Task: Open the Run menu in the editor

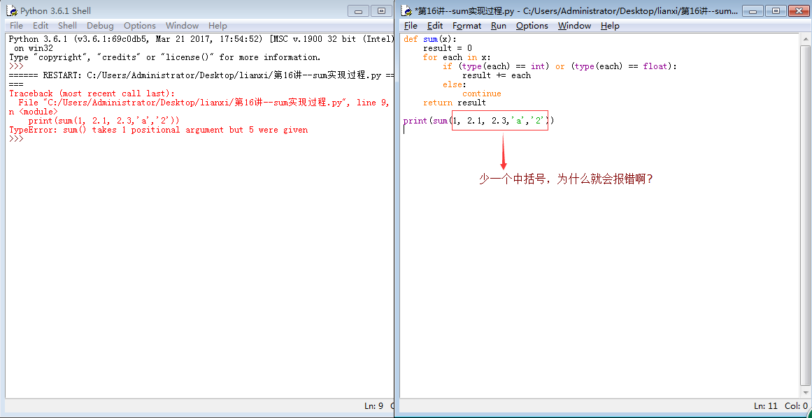Action: click(x=498, y=26)
